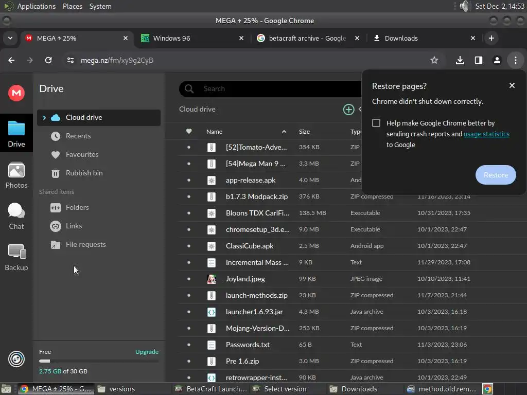Click the favourites heart column header
The height and width of the screenshot is (395, 527).
click(189, 131)
